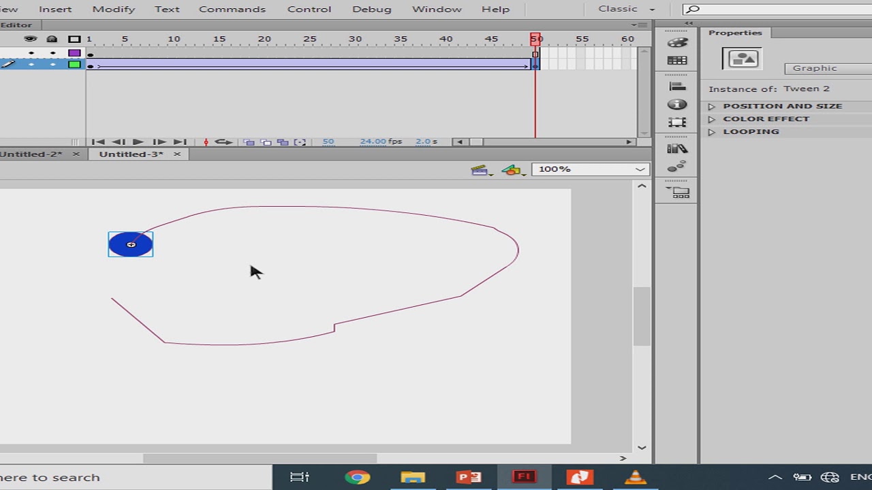Click the Edit Symbols shapes icon

[x=512, y=169]
